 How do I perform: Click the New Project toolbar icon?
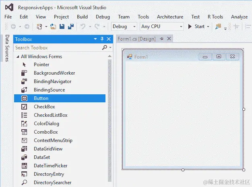39,26
